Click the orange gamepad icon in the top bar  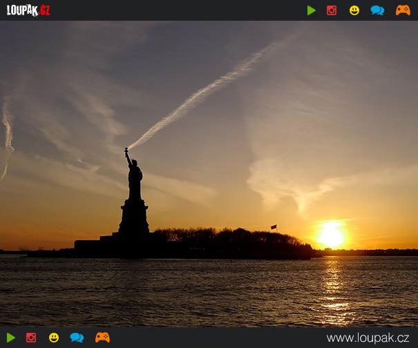point(403,10)
